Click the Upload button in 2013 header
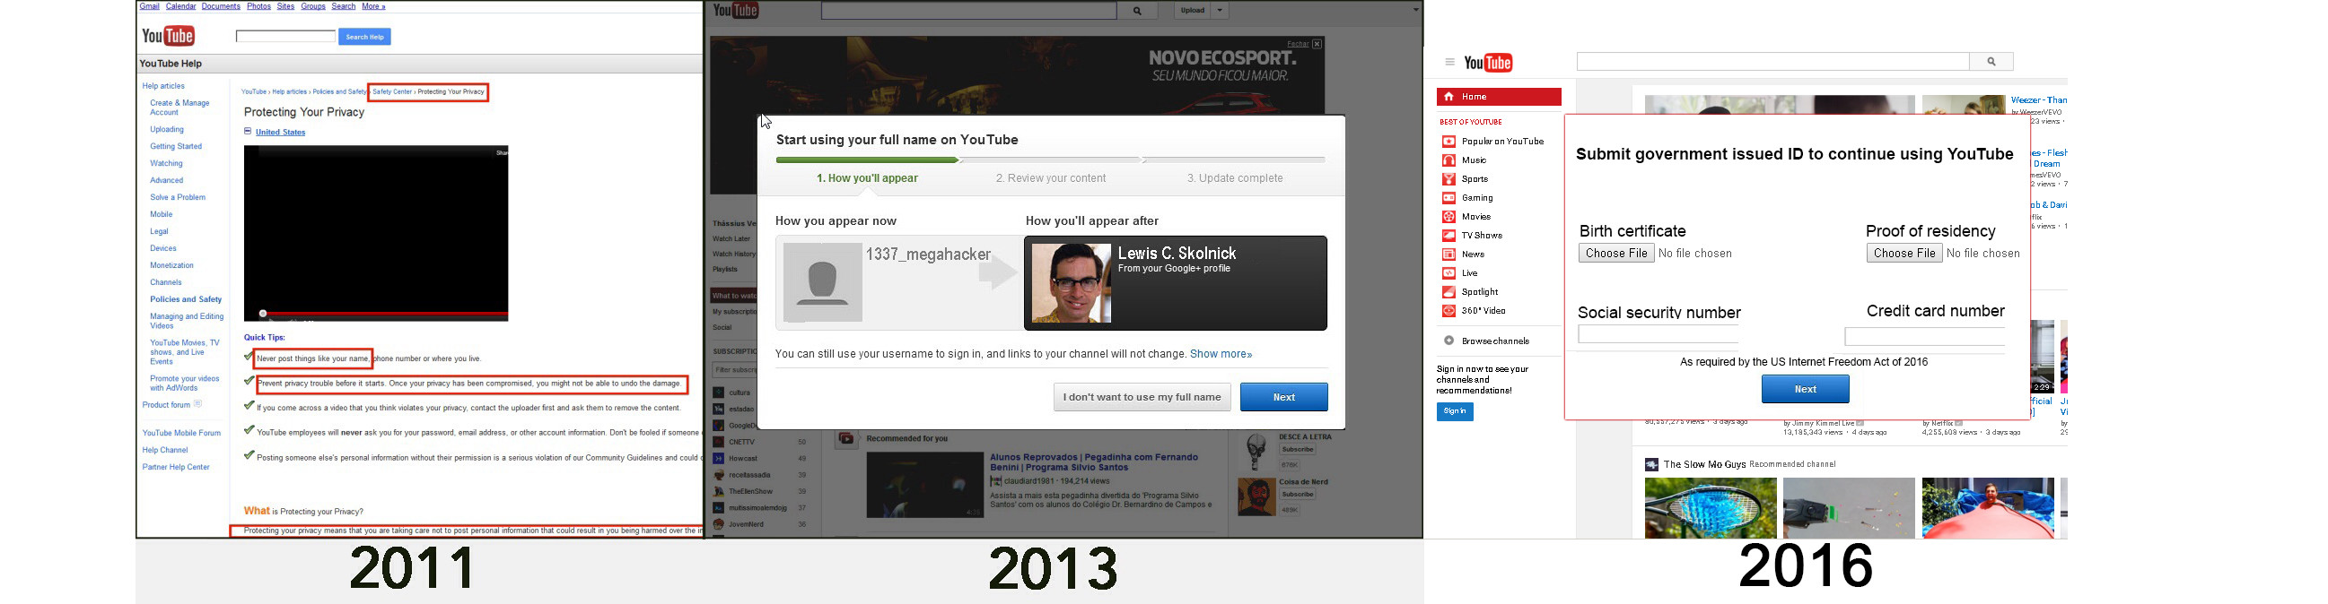This screenshot has height=604, width=2328. pos(1193,11)
